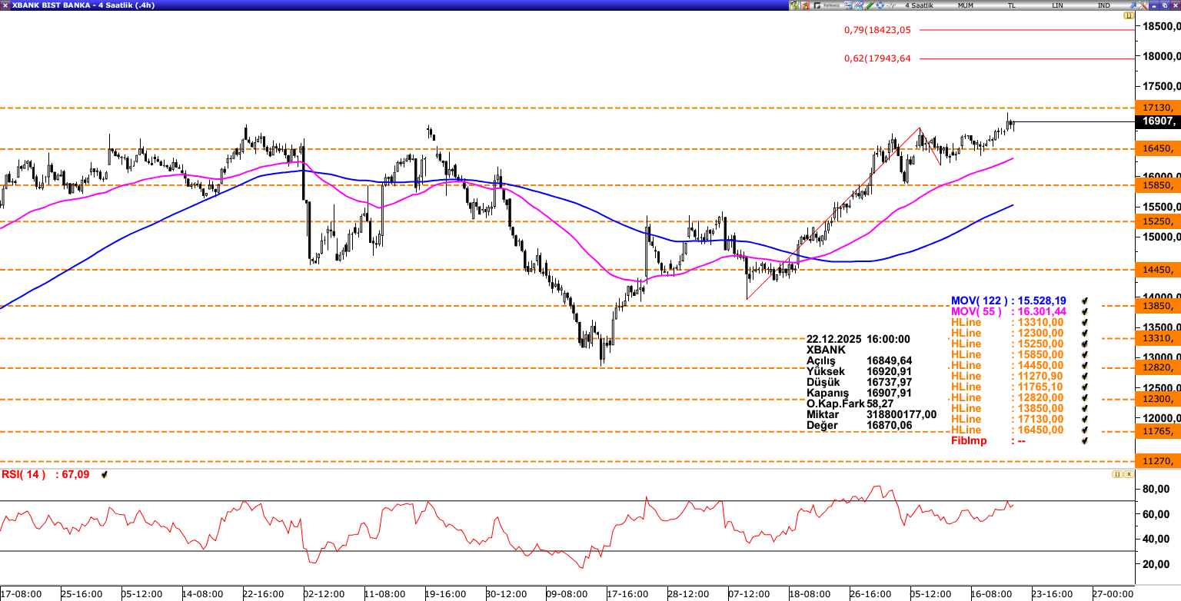Open the IND indicators menu
Screen dimensions: 1181x601
[x=1104, y=5]
